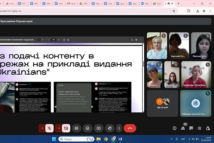Viewport: 214px width, 143px height.
Task: Open clock showing 13:04 22.05.2025
Action: [x=206, y=139]
